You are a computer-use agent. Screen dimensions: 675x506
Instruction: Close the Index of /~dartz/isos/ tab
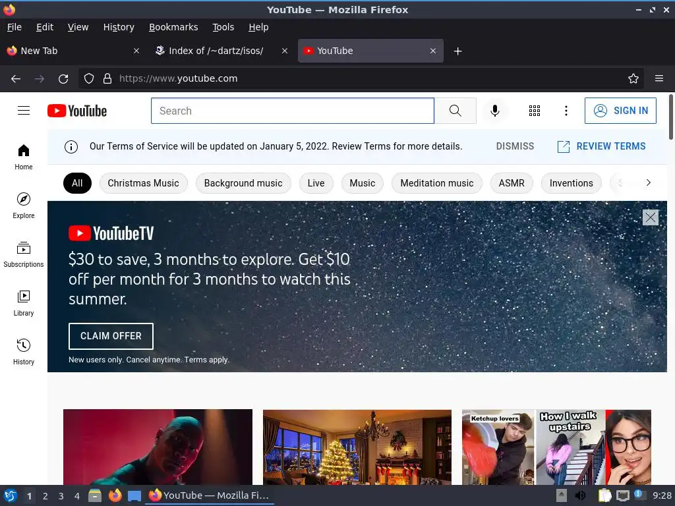click(285, 51)
